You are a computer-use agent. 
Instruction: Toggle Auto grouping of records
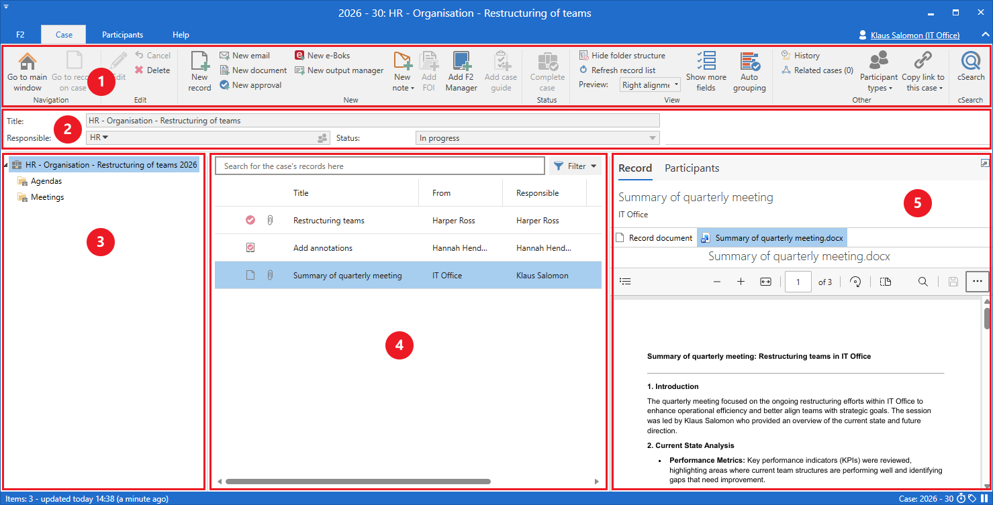click(x=749, y=71)
